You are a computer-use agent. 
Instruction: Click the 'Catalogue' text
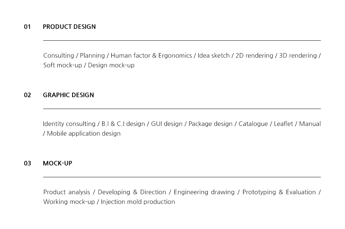(253, 124)
